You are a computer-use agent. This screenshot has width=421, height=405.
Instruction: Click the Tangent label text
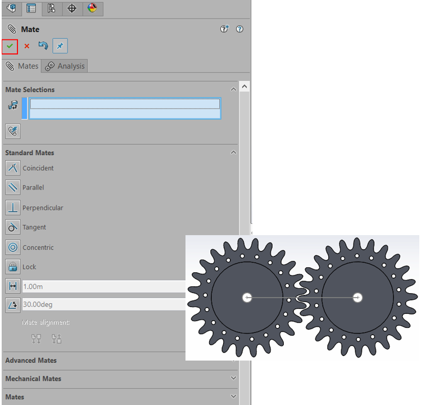pos(34,227)
